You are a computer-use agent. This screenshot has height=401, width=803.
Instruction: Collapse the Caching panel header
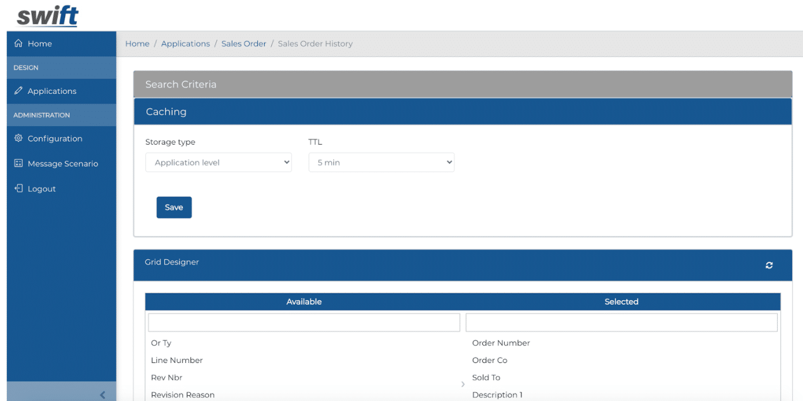point(463,112)
